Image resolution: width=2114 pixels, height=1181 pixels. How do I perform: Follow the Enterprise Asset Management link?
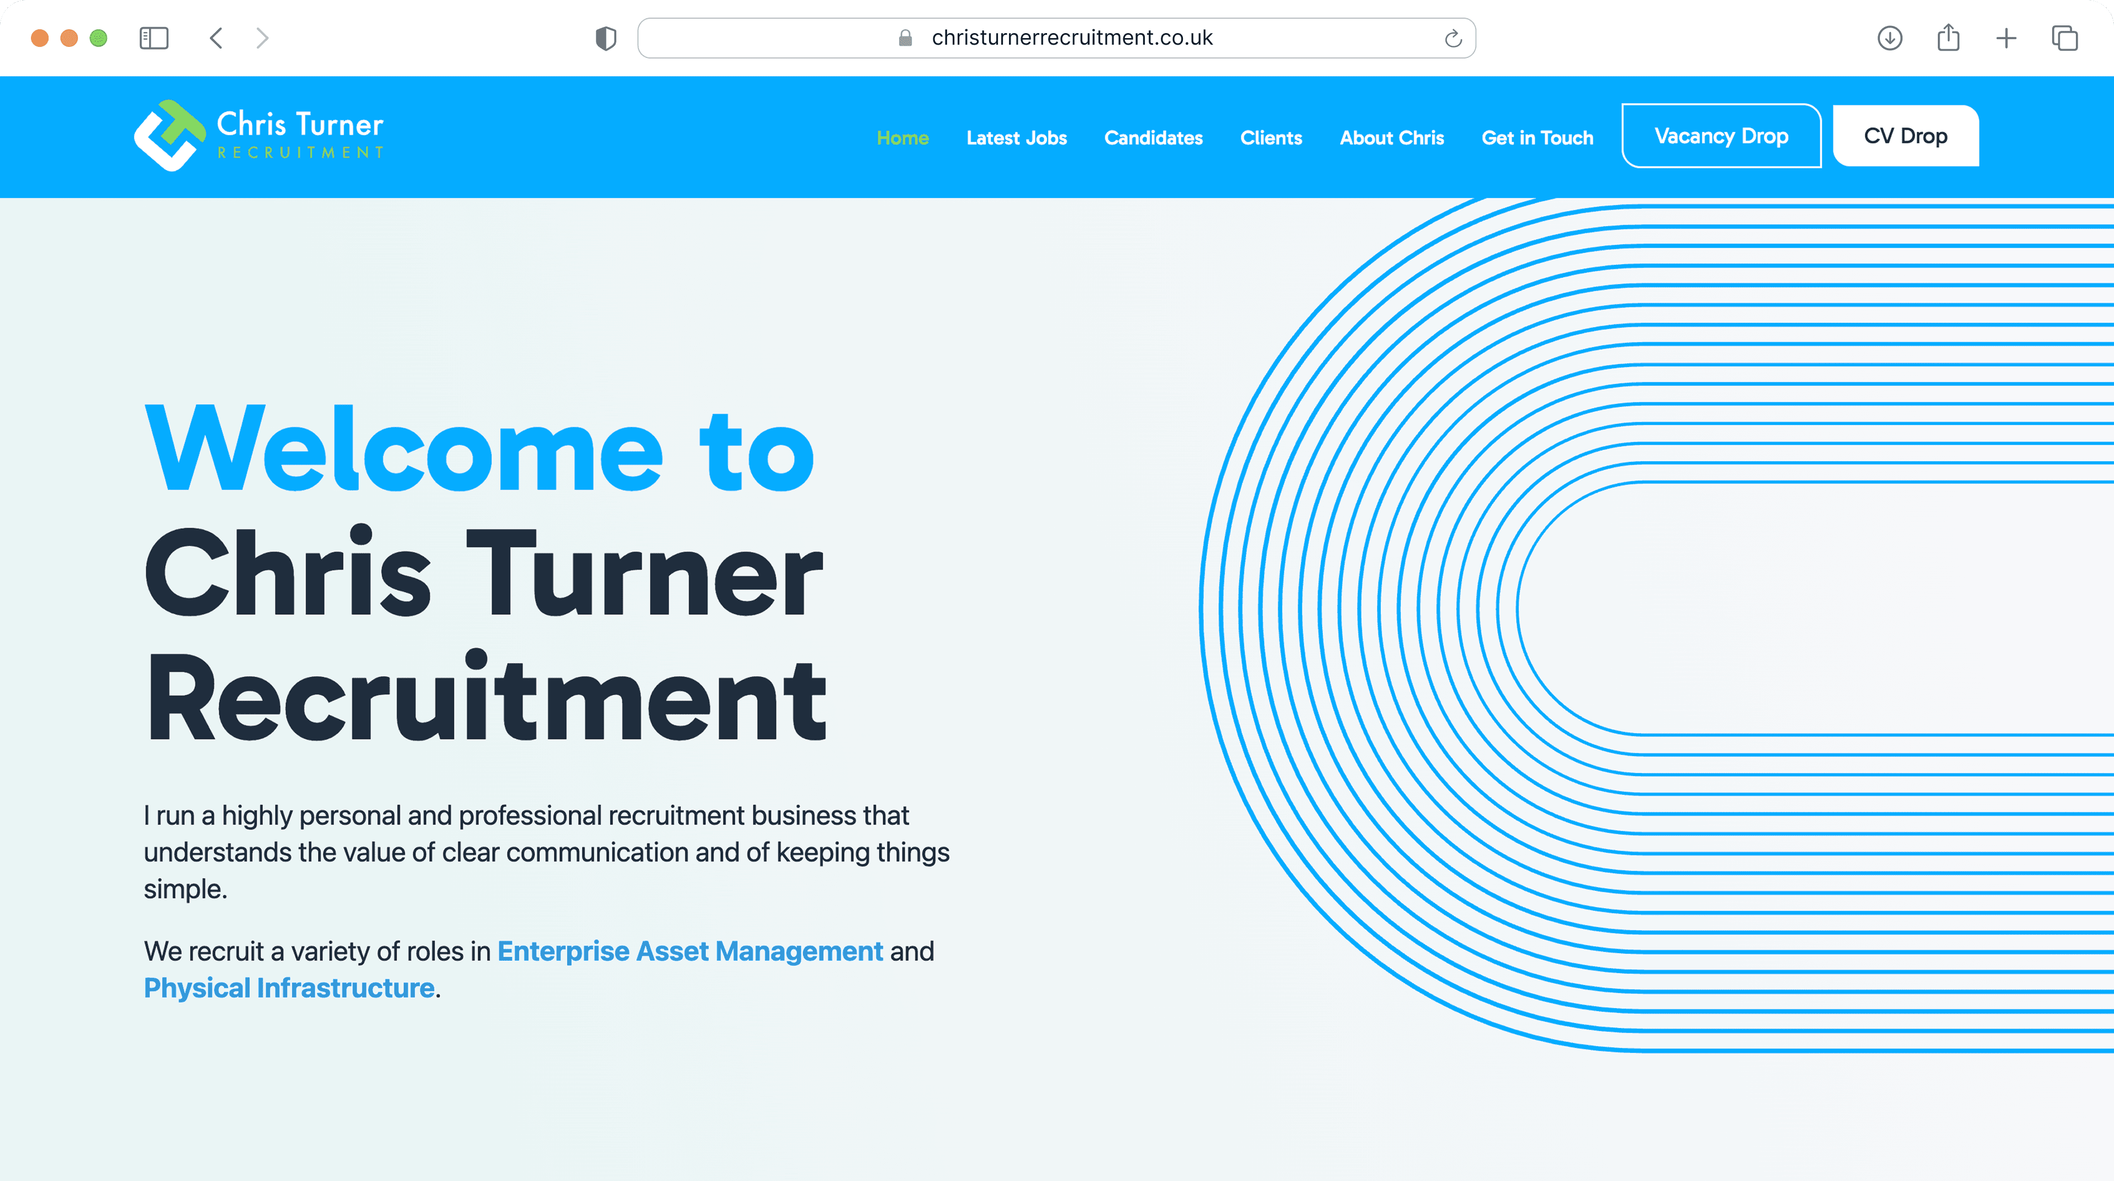click(689, 951)
